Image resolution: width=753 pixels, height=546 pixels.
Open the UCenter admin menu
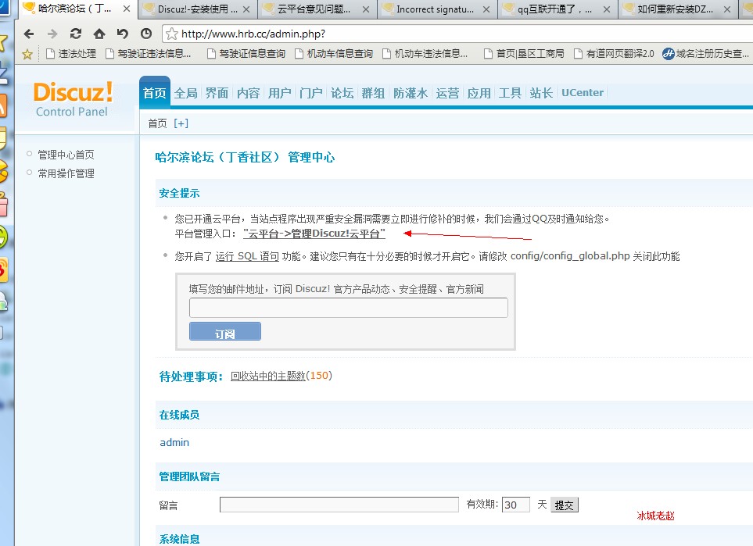point(583,93)
